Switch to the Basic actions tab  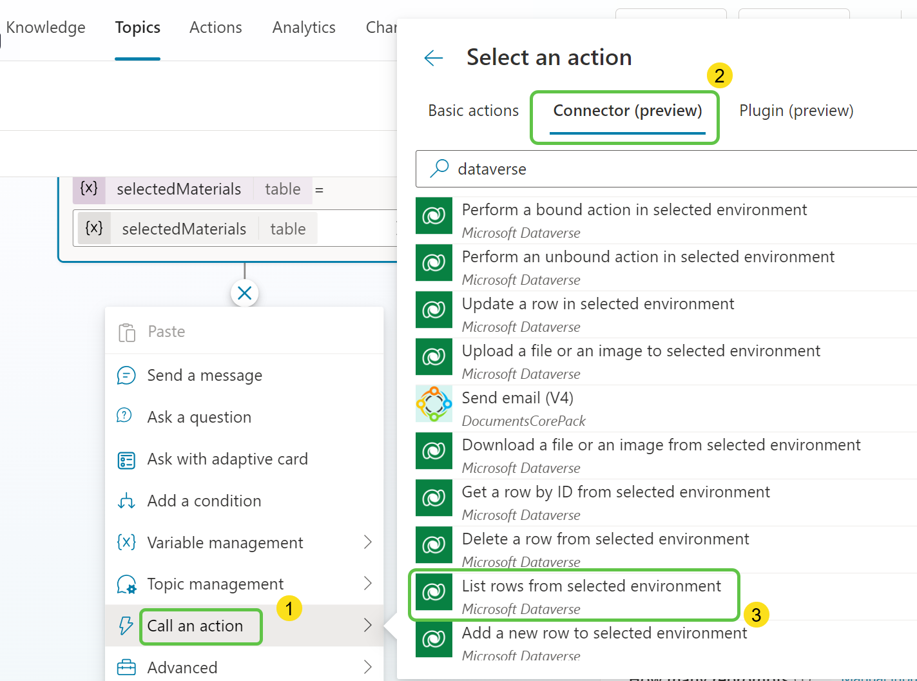(472, 110)
